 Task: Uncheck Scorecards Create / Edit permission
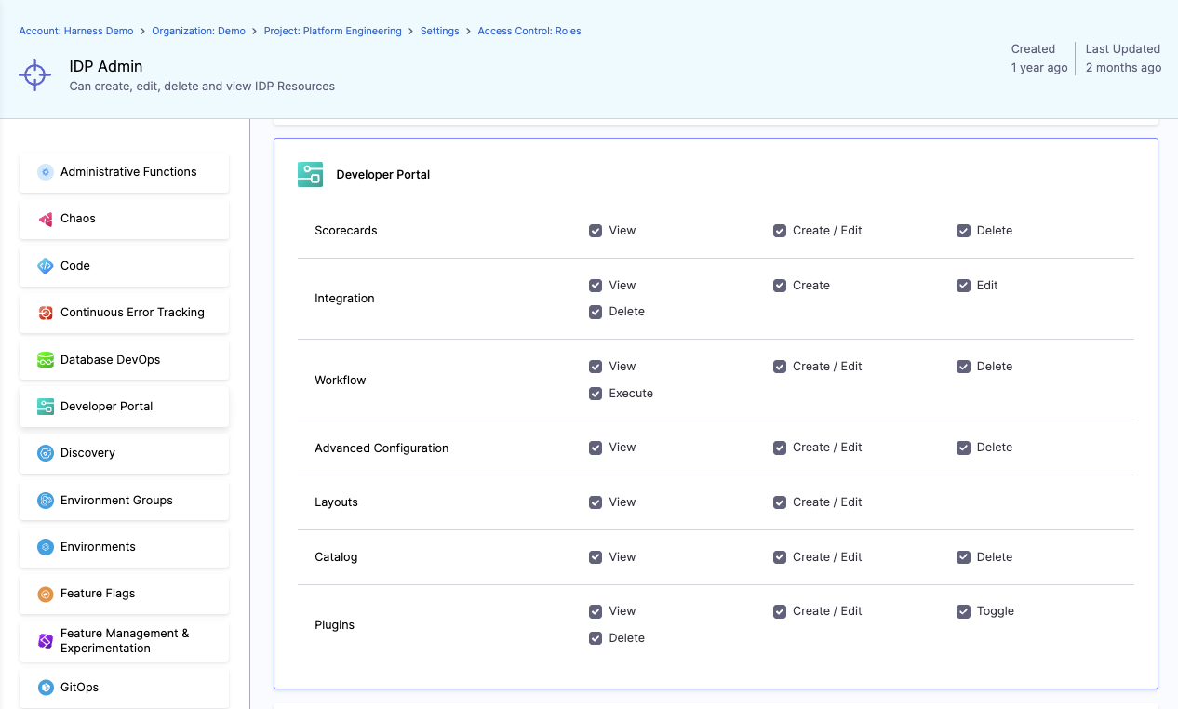click(780, 231)
